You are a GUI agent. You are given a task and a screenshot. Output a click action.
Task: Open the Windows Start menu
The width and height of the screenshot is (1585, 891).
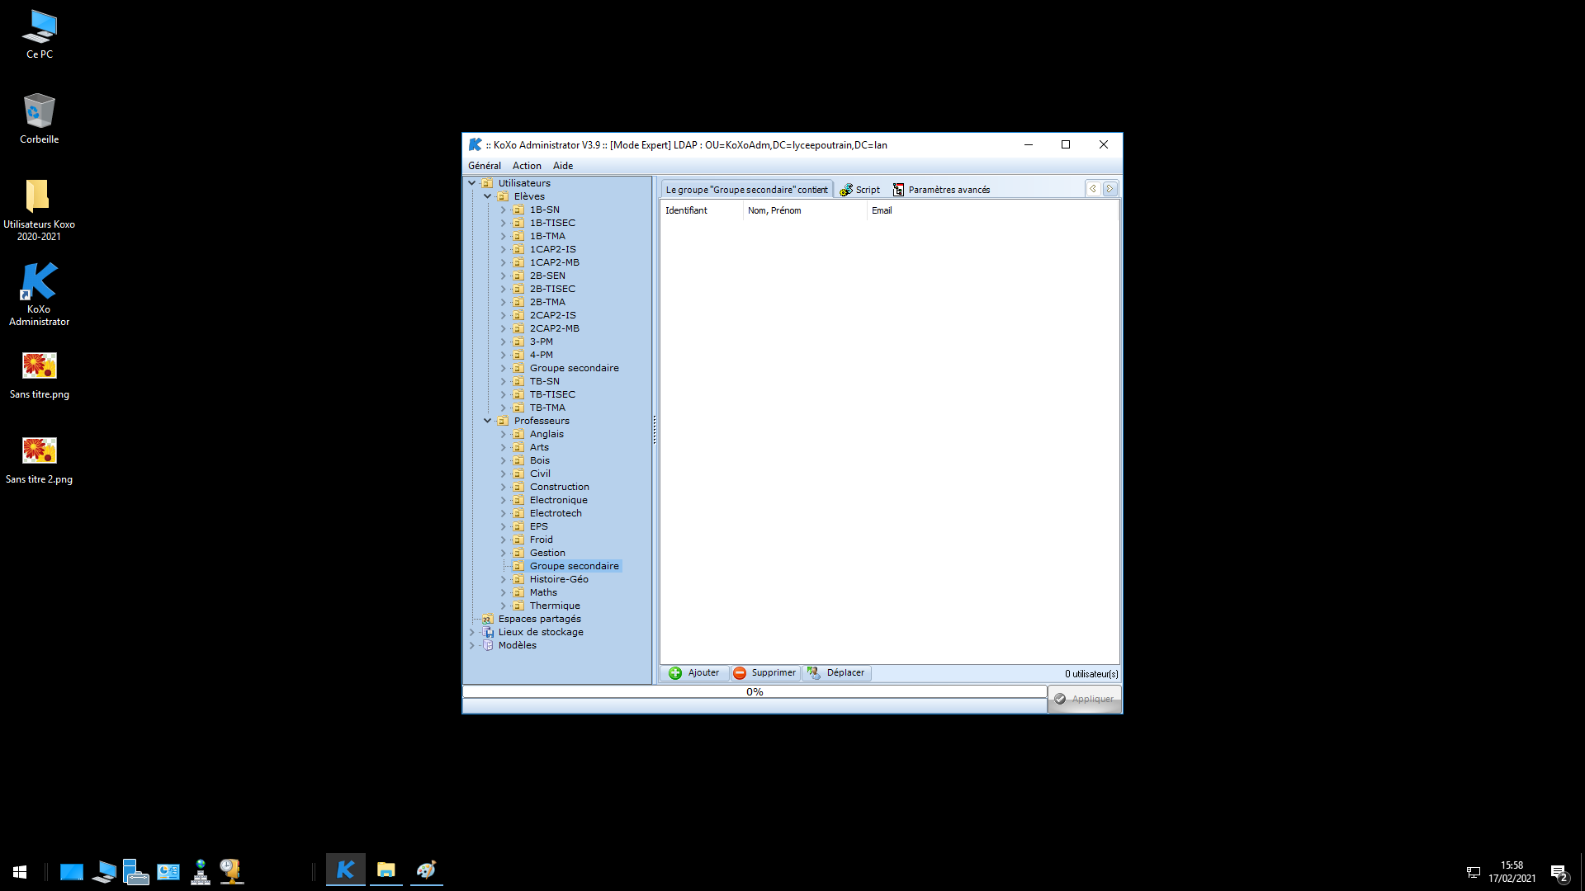(20, 871)
